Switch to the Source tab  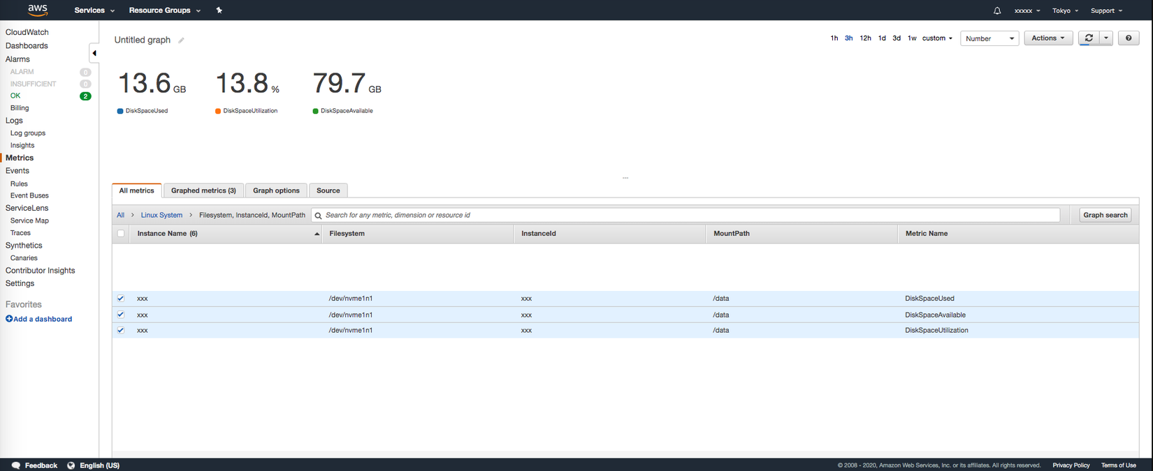328,190
